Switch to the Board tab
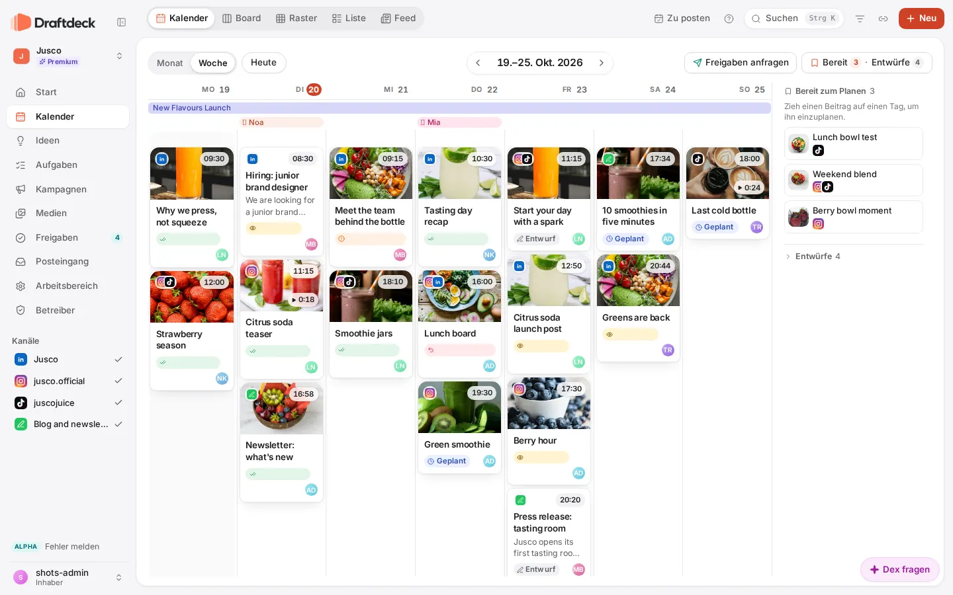This screenshot has height=595, width=953. point(242,19)
